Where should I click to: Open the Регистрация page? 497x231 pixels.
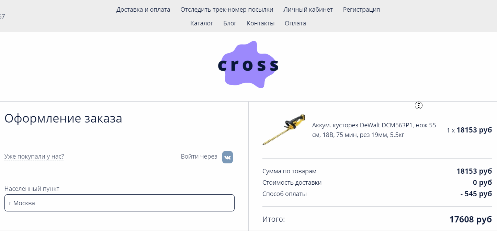point(361,10)
